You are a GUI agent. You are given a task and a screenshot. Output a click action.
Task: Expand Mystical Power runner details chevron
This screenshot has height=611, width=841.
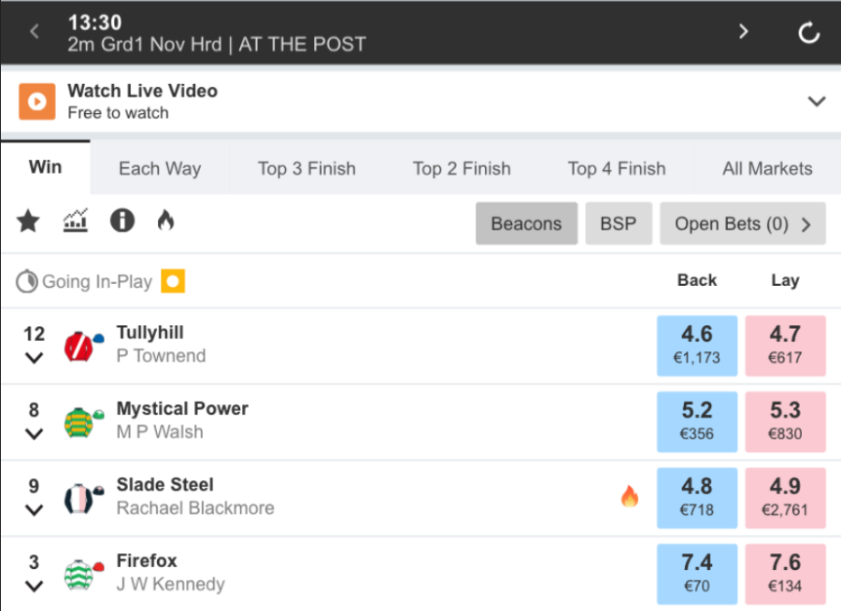coord(35,434)
